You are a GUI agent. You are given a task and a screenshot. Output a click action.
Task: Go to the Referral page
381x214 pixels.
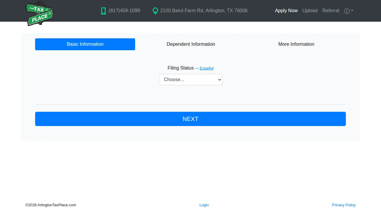[x=331, y=11]
